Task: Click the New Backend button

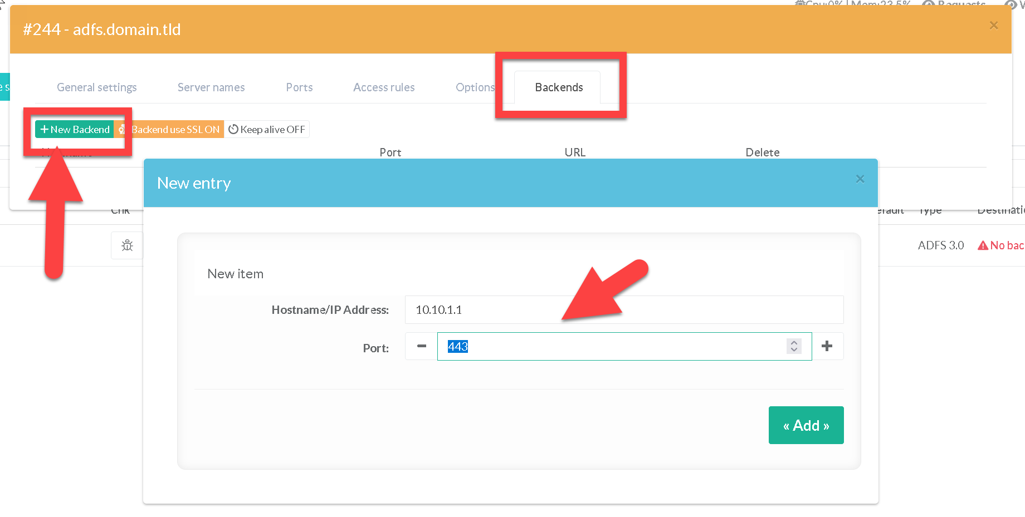Action: click(75, 130)
